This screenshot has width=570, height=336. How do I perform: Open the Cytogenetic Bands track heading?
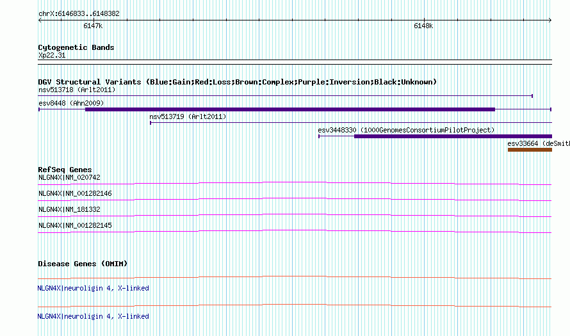pyautogui.click(x=76, y=47)
